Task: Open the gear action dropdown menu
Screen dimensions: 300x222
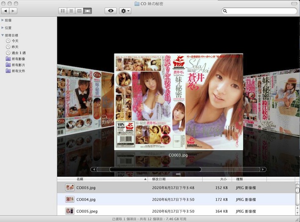Action: pos(125,11)
